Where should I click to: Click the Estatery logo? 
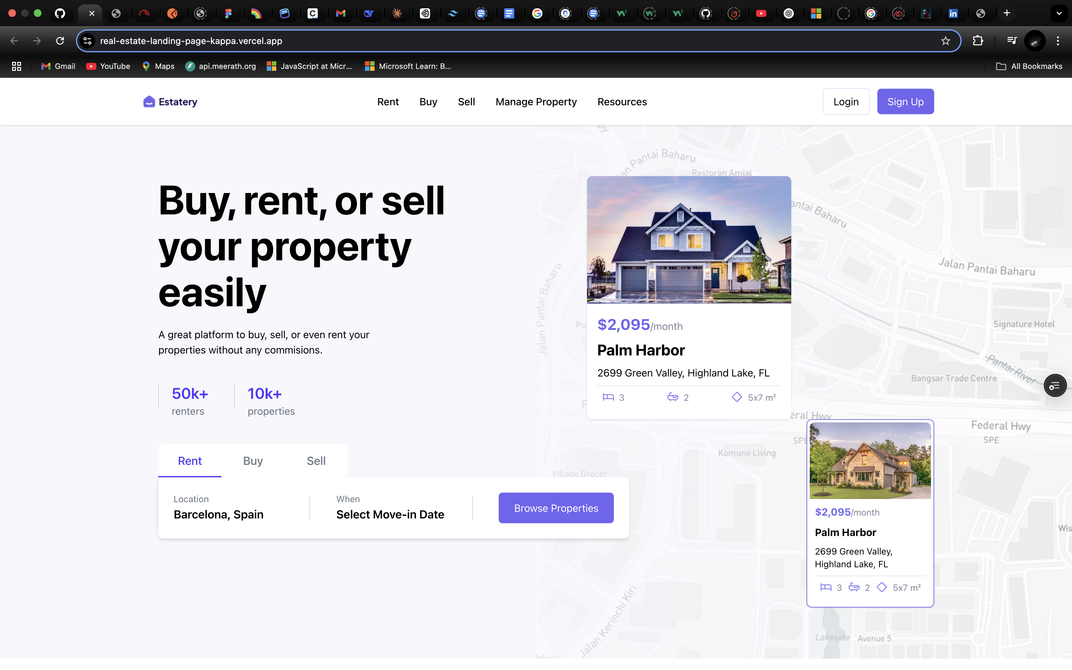[170, 101]
